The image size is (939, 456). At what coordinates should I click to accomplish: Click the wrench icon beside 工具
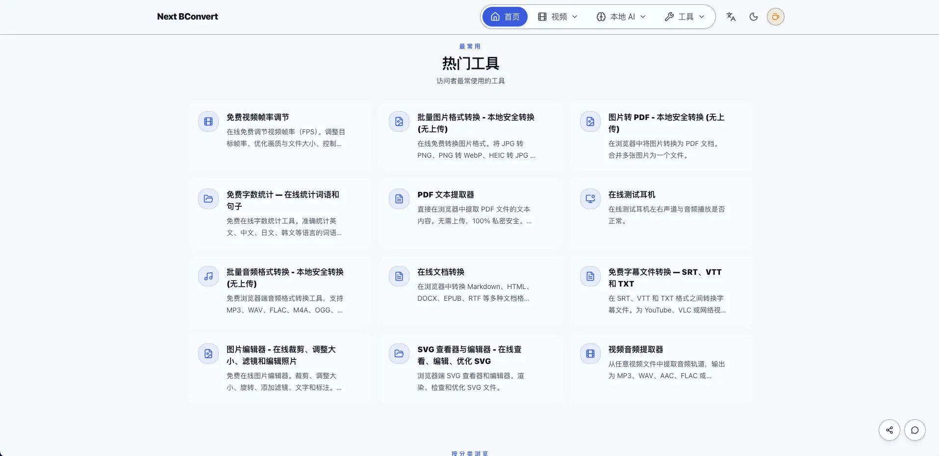(x=669, y=17)
